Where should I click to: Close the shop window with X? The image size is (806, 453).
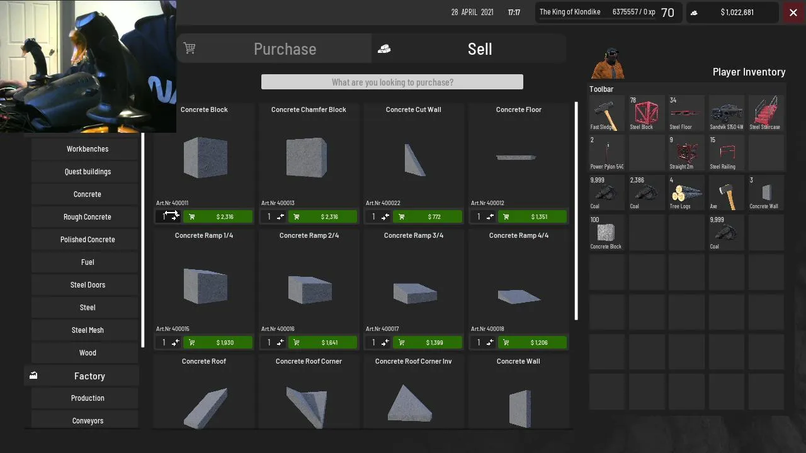793,13
